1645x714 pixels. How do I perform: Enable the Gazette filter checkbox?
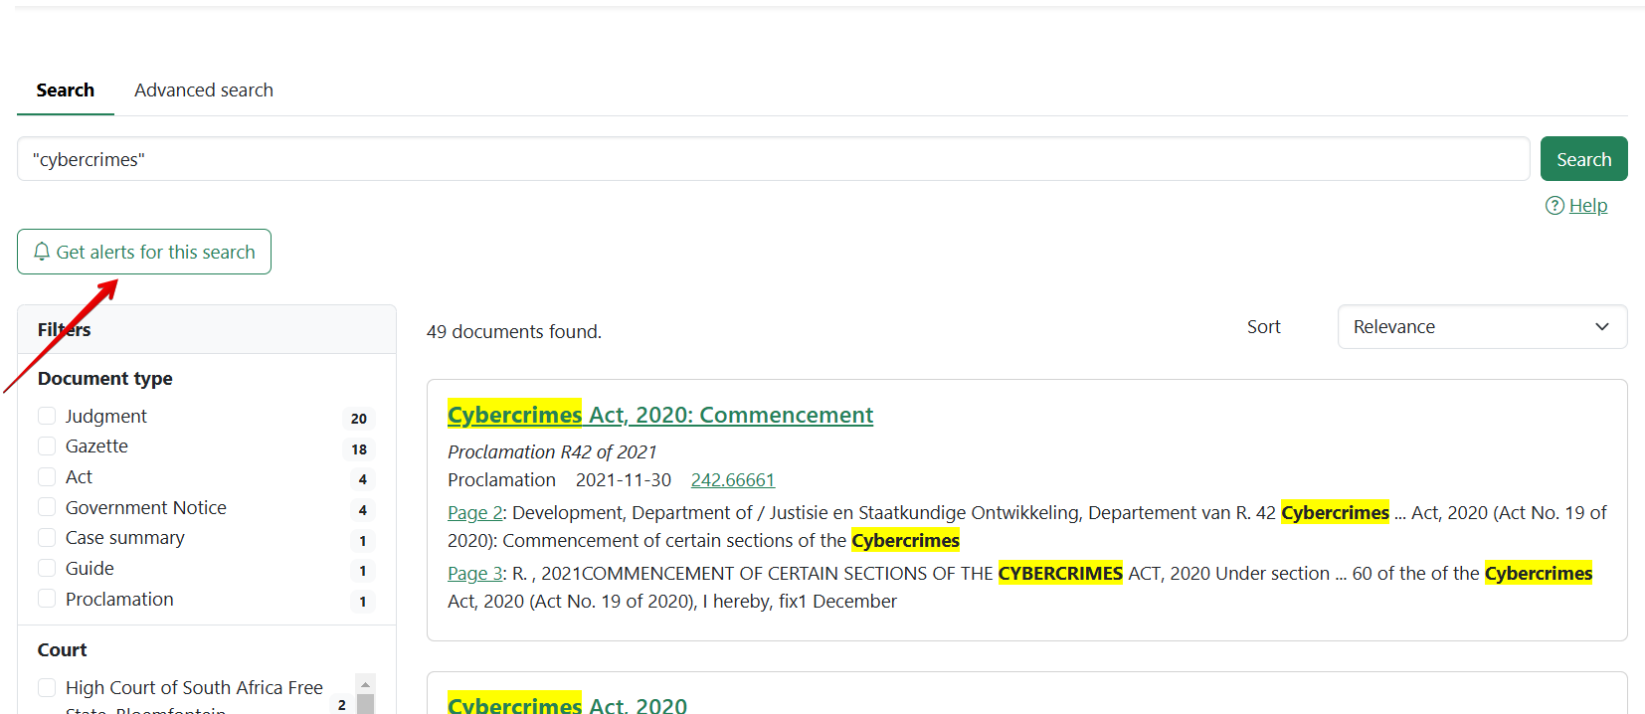[x=47, y=446]
